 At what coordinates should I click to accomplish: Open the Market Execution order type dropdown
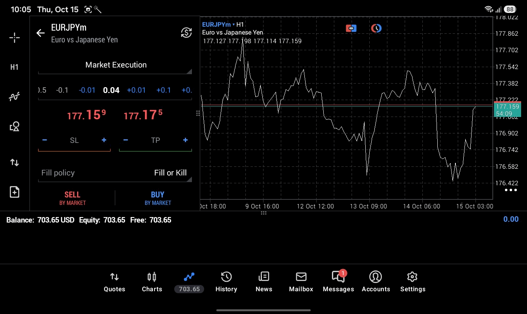pos(115,65)
